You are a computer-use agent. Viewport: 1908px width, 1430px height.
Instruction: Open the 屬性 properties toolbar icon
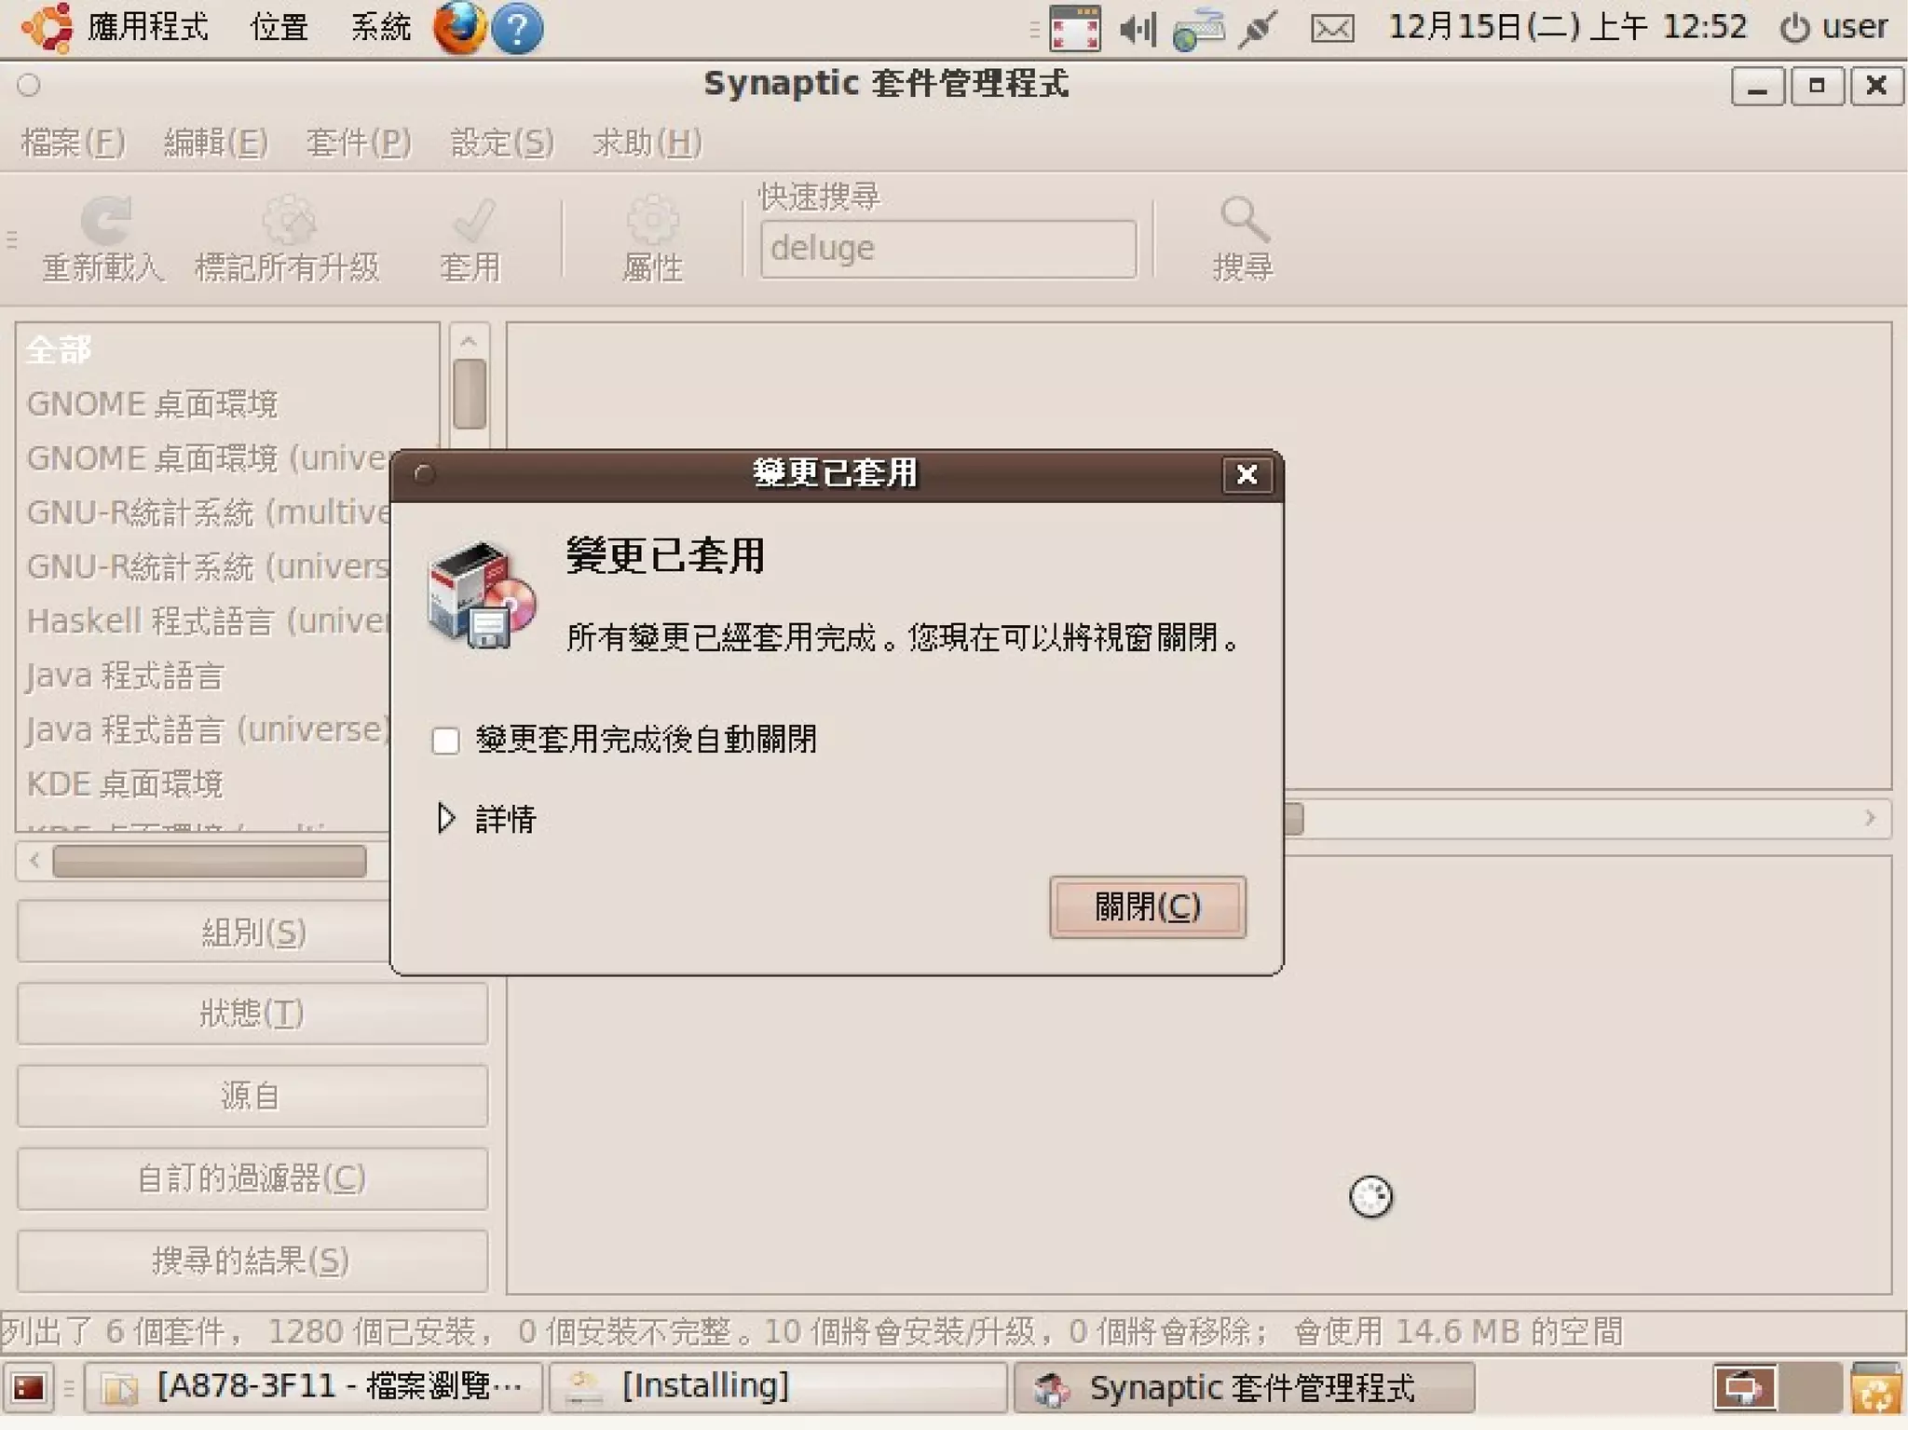tap(652, 239)
